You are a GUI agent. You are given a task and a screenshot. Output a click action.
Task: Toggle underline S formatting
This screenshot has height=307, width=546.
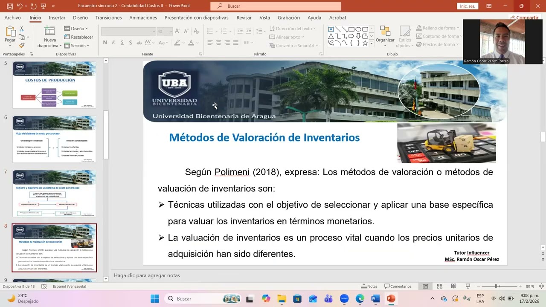(x=122, y=43)
